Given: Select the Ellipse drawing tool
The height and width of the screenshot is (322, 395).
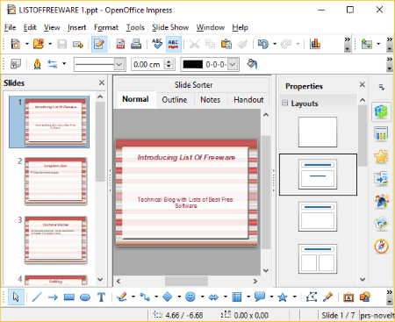Looking at the screenshot, I should tap(85, 297).
